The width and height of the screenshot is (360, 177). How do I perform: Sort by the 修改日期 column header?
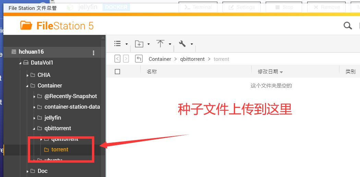(x=268, y=71)
